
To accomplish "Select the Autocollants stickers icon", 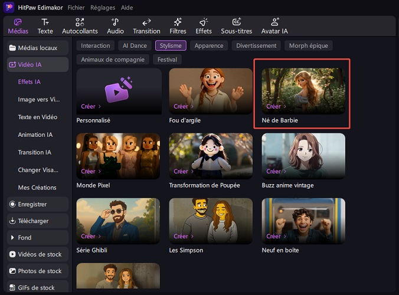I will 80,26.
